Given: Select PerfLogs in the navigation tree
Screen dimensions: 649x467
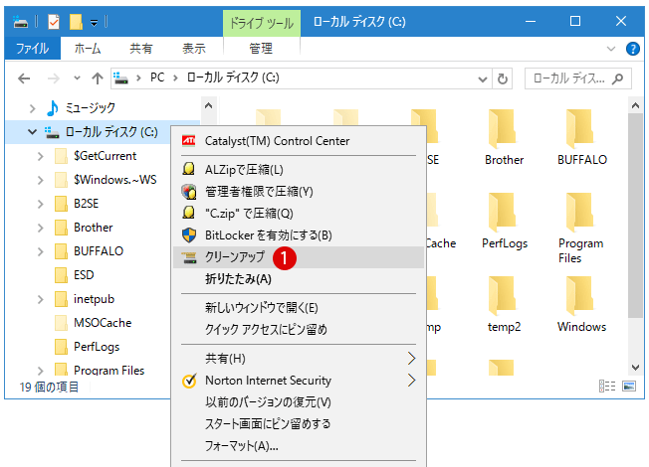Looking at the screenshot, I should click(97, 347).
